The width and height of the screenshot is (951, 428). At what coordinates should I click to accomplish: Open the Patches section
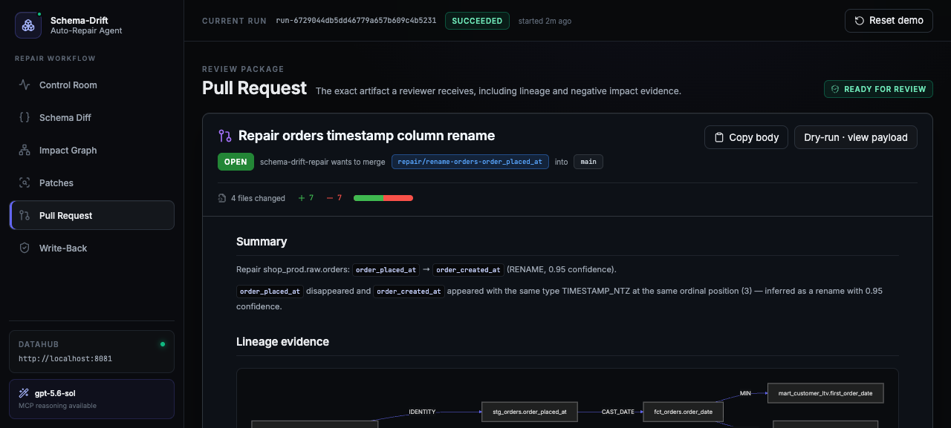[x=92, y=183]
